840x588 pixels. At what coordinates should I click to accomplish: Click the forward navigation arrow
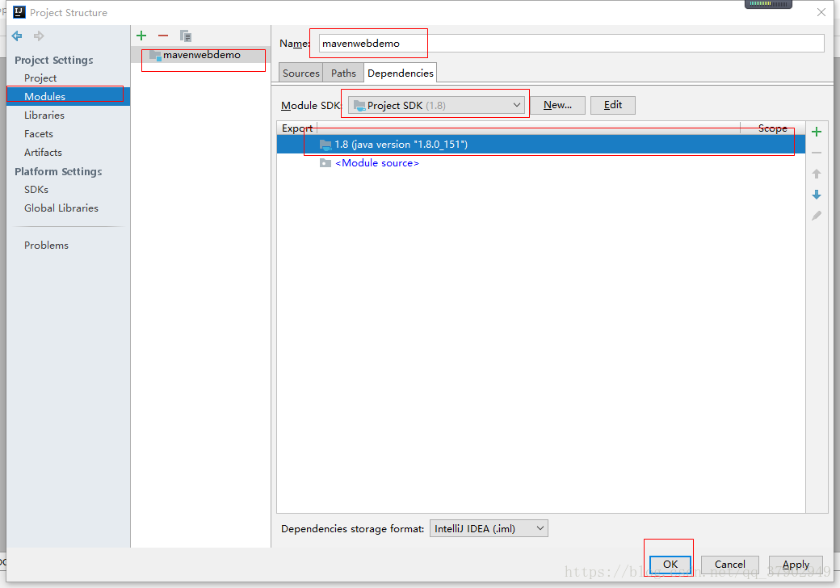point(39,36)
